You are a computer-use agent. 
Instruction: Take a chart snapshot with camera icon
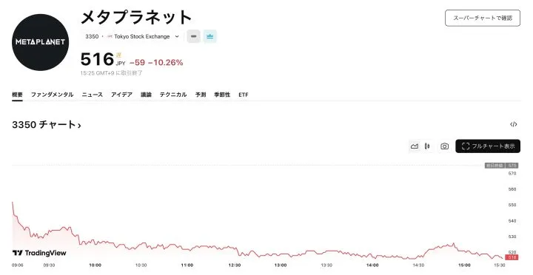(444, 146)
